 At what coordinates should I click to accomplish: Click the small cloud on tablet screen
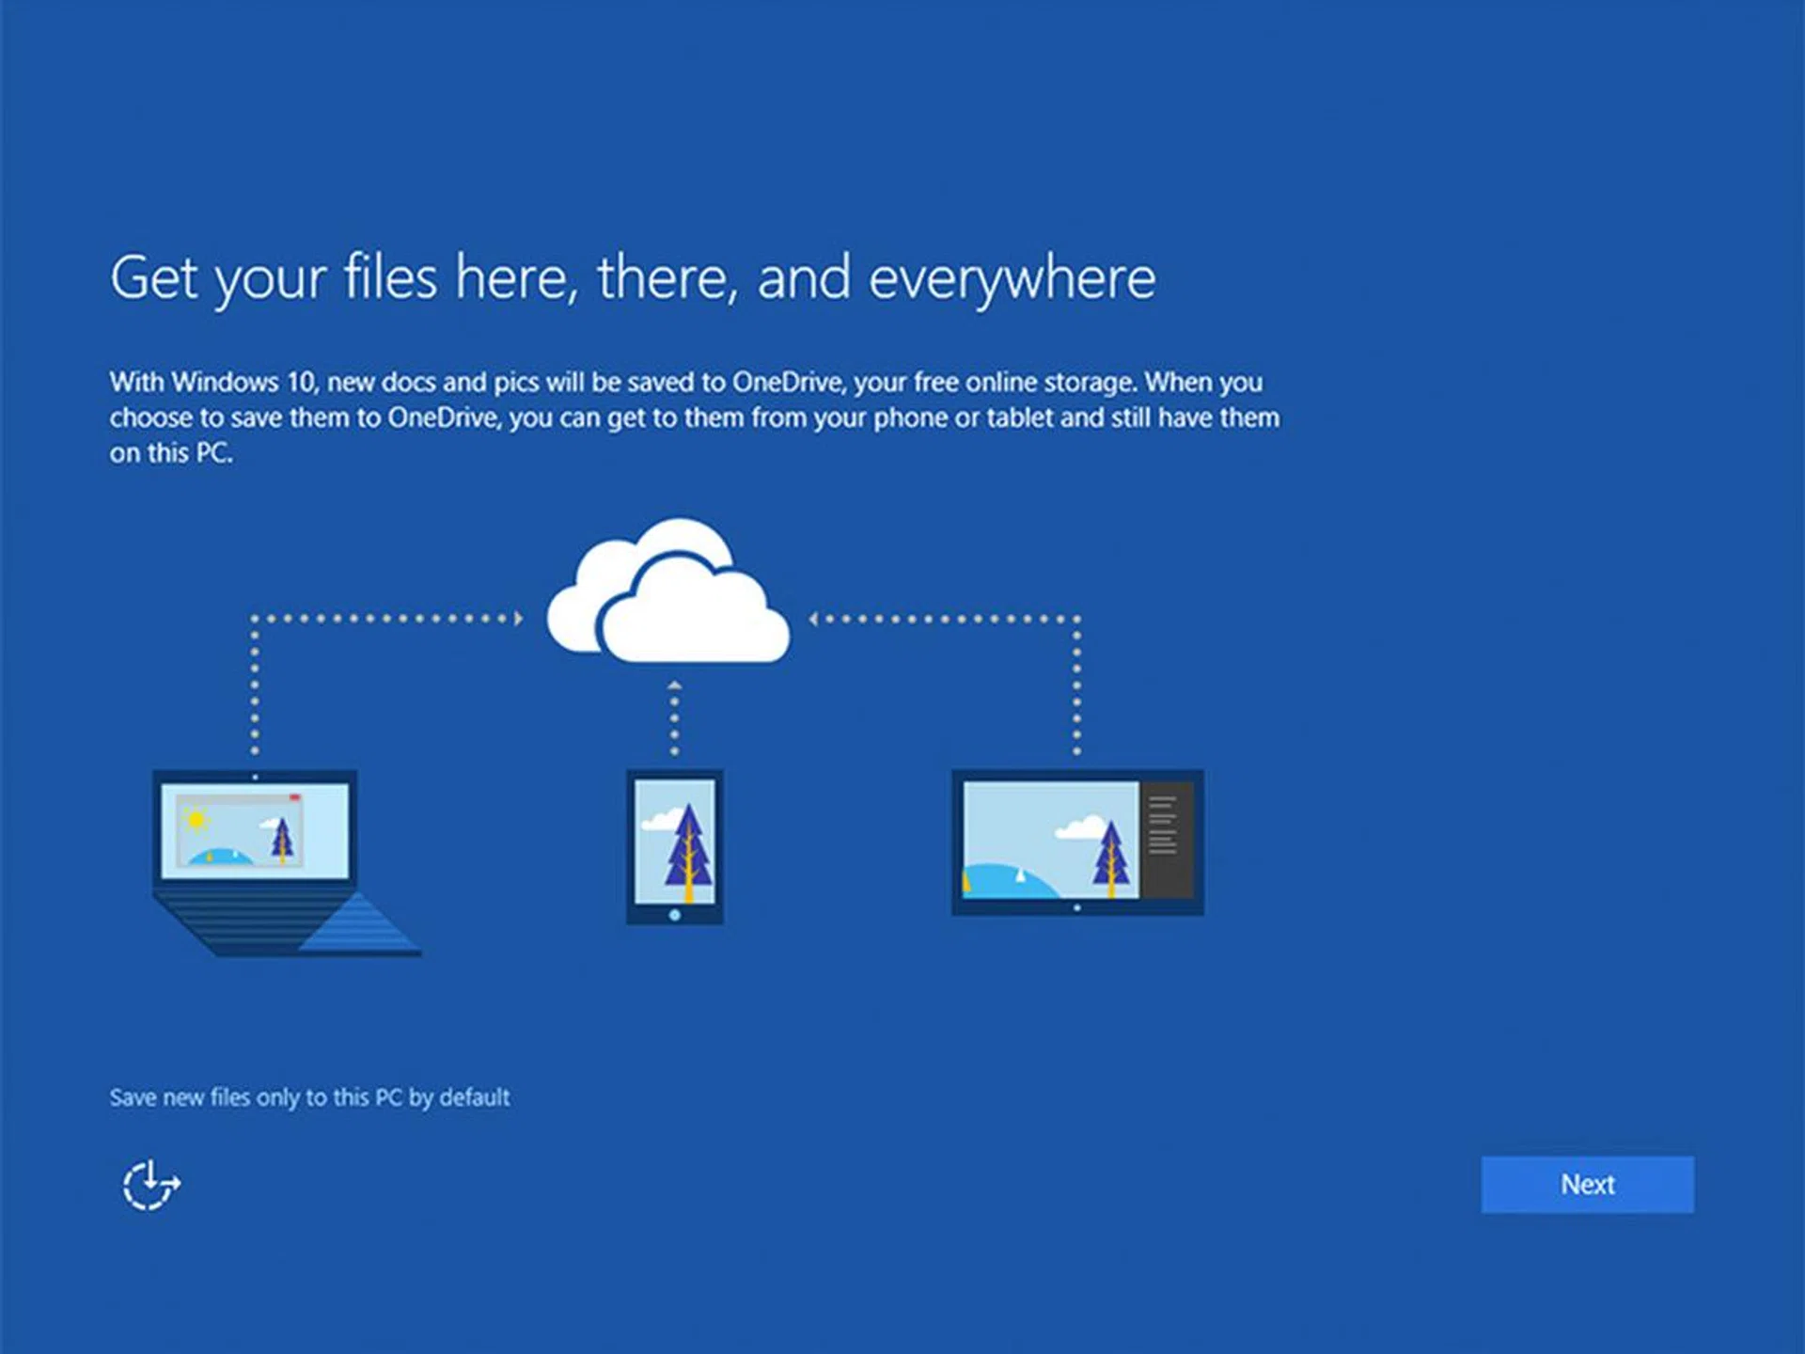[x=1080, y=828]
